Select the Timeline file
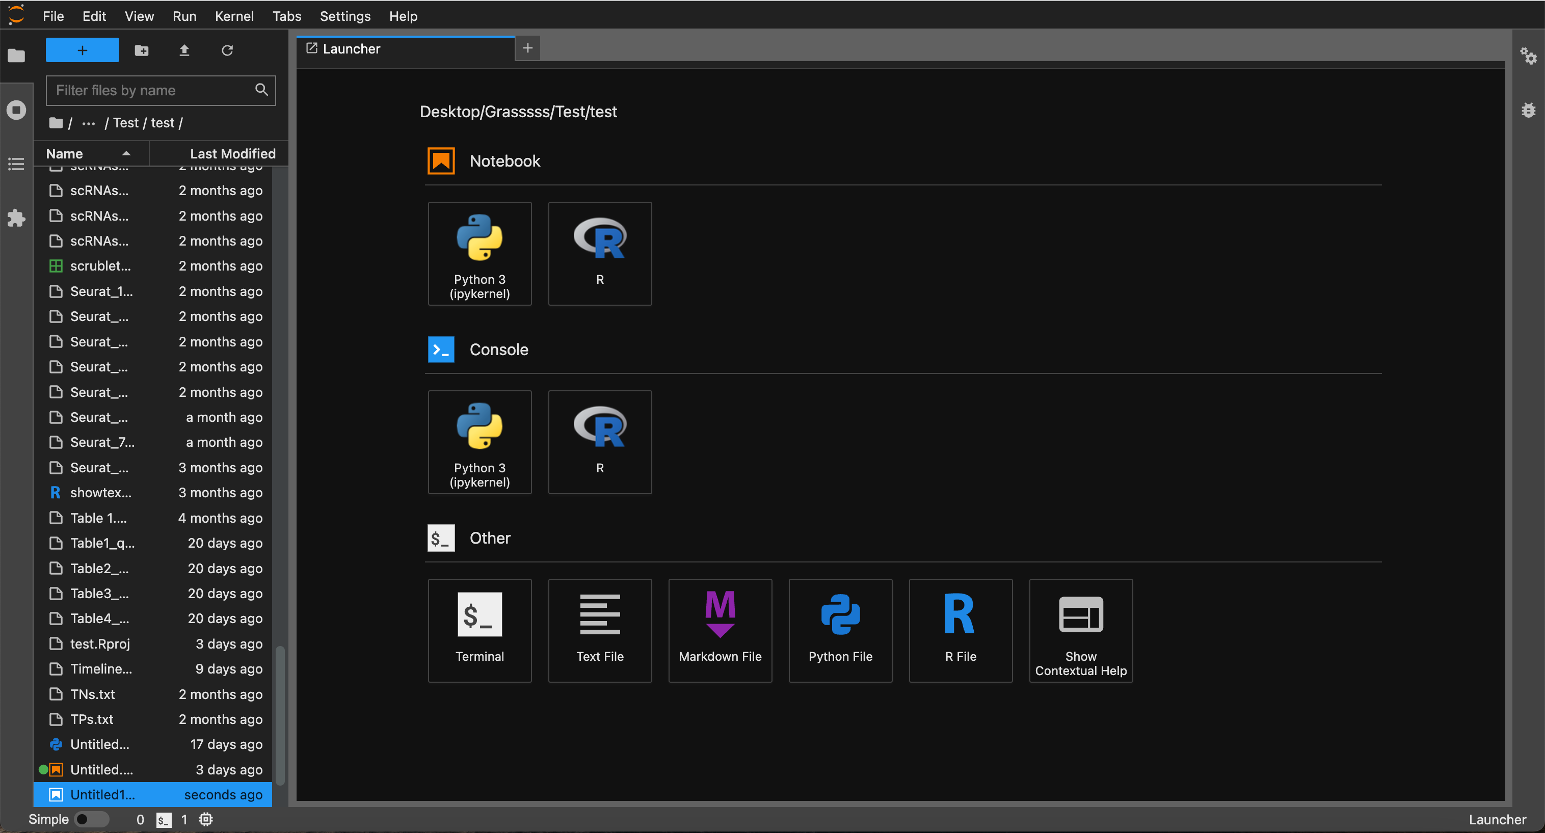The image size is (1545, 833). [x=153, y=668]
